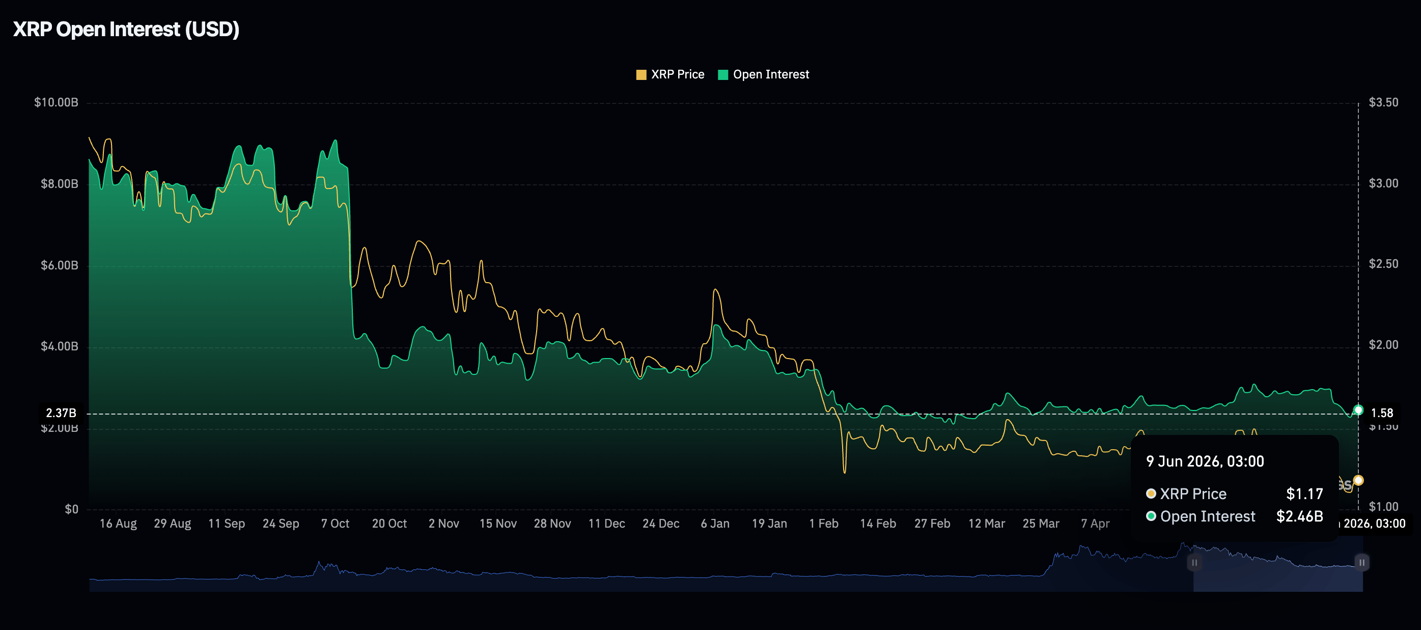The image size is (1421, 630).
Task: Click the $8.00B left axis label
Action: point(60,184)
